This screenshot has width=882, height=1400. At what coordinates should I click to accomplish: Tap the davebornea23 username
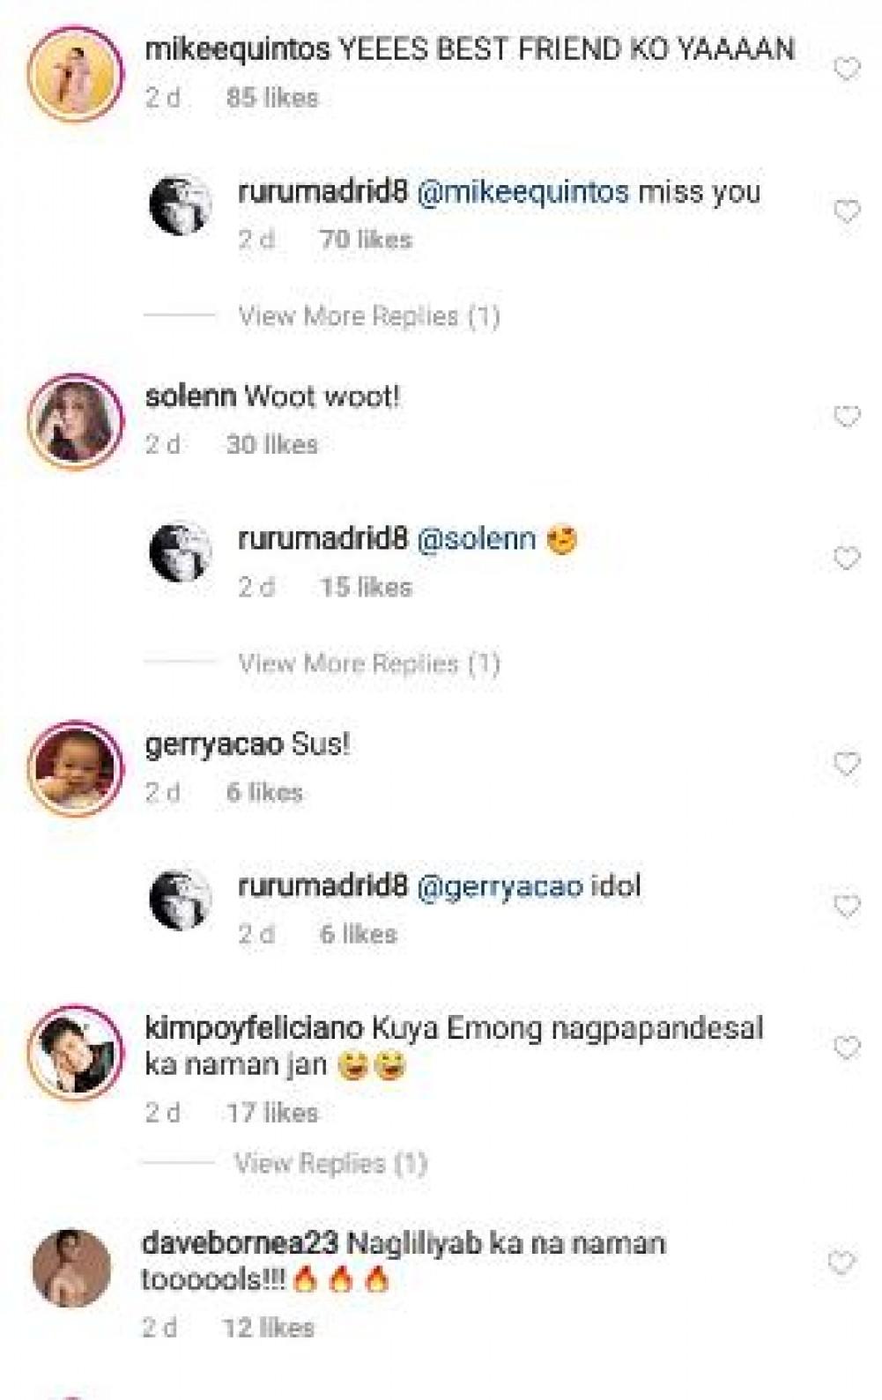tap(240, 1244)
